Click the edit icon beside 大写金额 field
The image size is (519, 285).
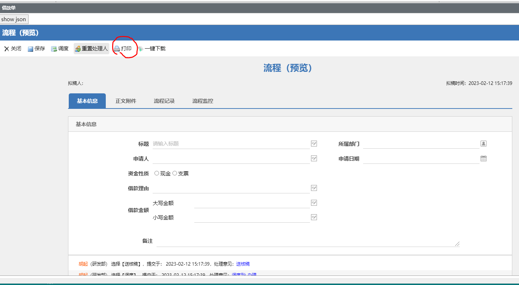pos(314,203)
